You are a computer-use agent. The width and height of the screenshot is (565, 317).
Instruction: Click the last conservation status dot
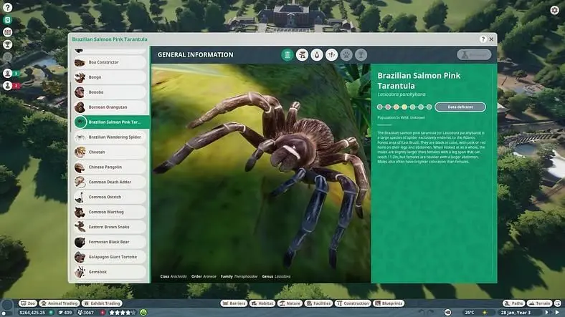click(x=429, y=107)
